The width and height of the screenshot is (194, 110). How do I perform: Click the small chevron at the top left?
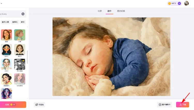click(x=1, y=3)
